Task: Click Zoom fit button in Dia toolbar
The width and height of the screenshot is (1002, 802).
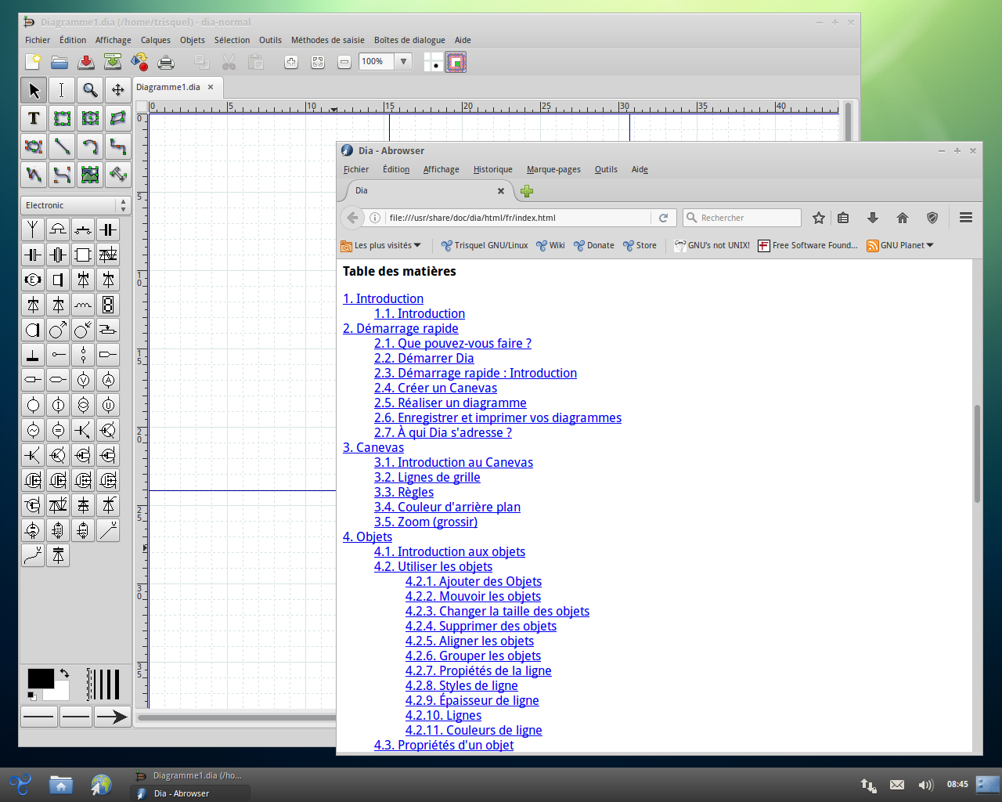Action: [318, 62]
